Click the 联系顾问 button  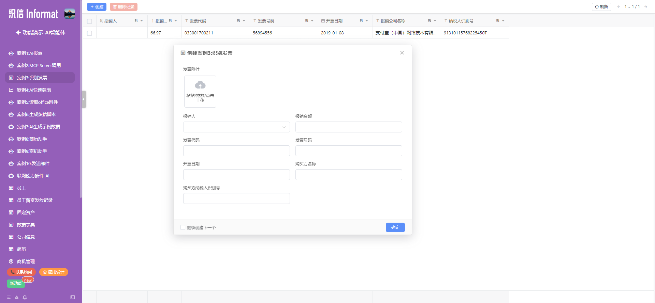(x=21, y=272)
